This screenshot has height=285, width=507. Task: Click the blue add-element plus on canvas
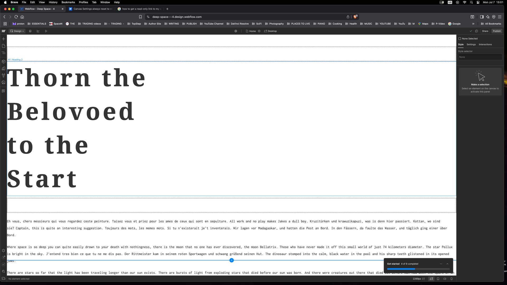point(232,260)
